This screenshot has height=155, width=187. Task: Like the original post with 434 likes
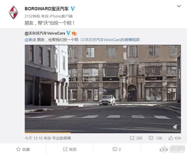click(175, 138)
